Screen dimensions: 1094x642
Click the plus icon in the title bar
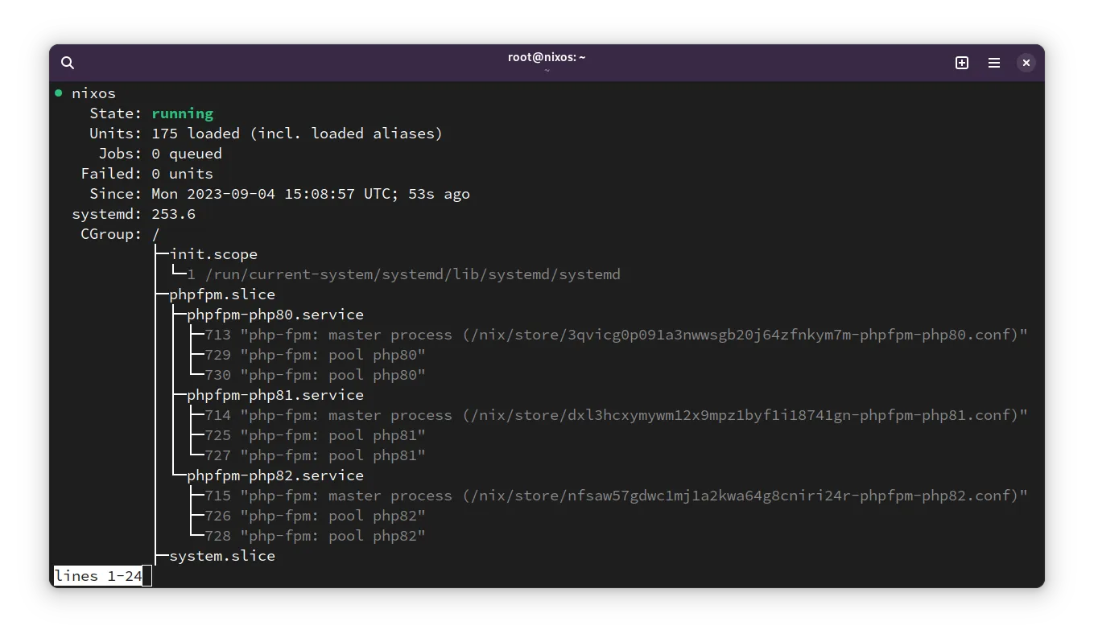(x=961, y=62)
